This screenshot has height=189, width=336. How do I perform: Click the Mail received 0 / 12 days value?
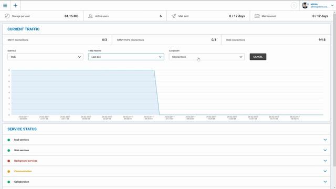320,16
